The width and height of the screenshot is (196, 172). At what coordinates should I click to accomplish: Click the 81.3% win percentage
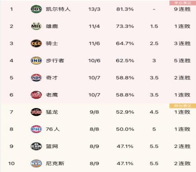[x=125, y=9]
